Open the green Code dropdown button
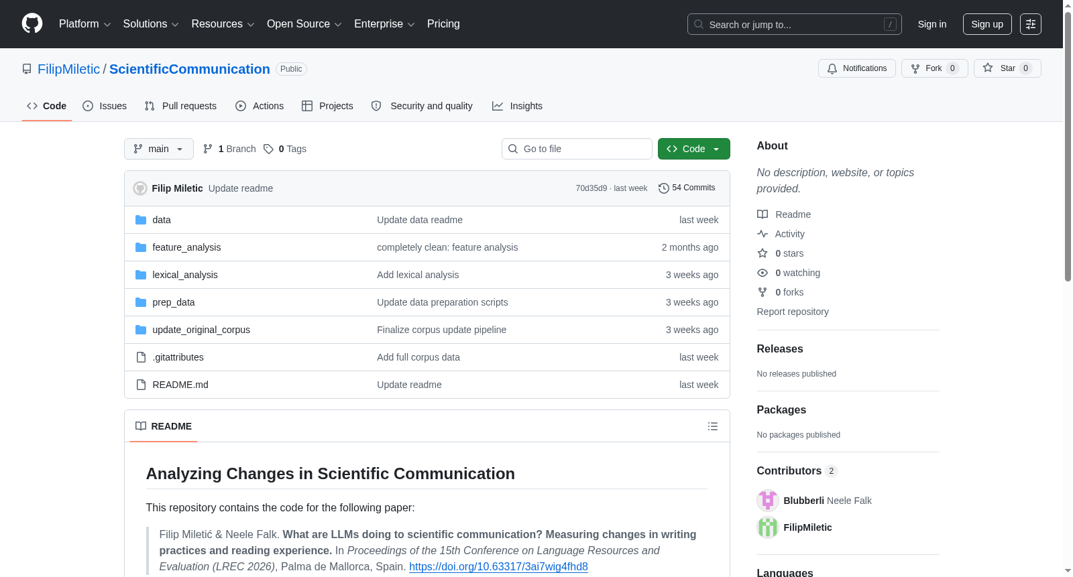Image resolution: width=1073 pixels, height=577 pixels. tap(694, 149)
